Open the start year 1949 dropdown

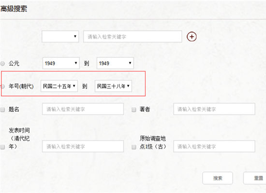61,63
